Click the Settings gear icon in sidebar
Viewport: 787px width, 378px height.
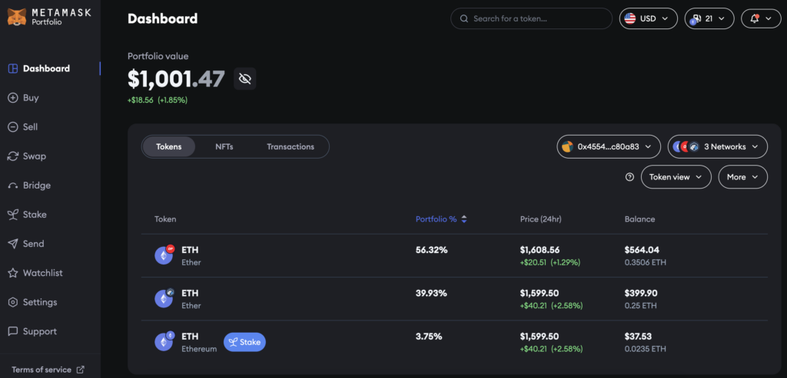[x=13, y=302]
